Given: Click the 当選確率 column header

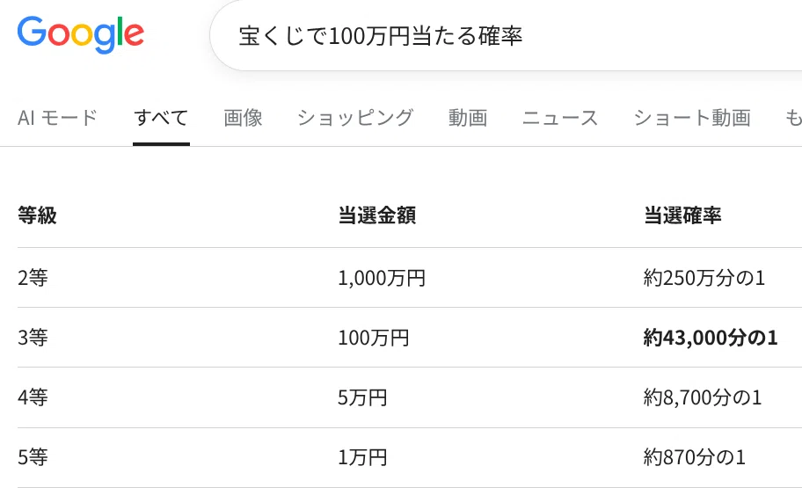Looking at the screenshot, I should click(x=682, y=215).
